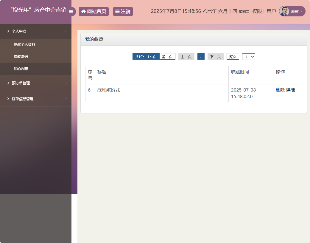Click the chevron icon next to 预订单管理

[66, 83]
